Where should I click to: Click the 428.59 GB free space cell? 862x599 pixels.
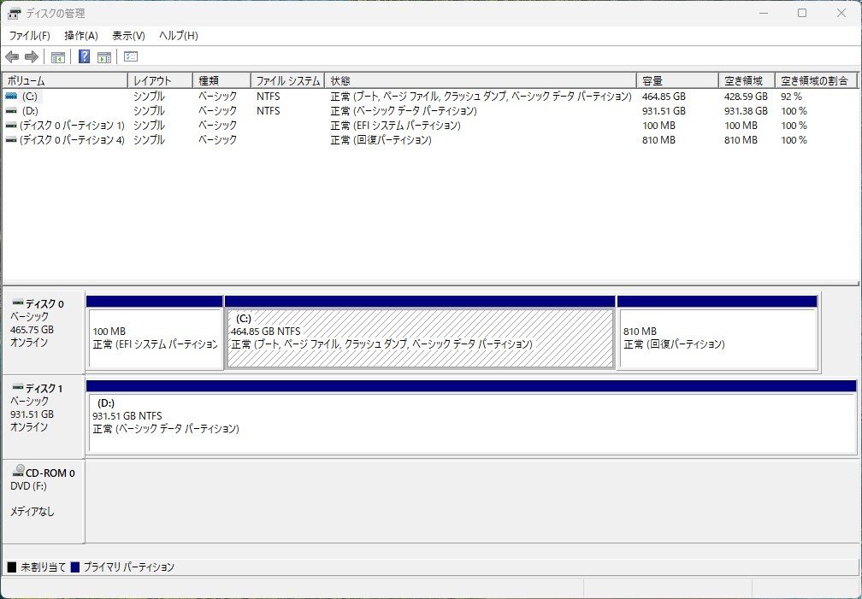pyautogui.click(x=746, y=97)
